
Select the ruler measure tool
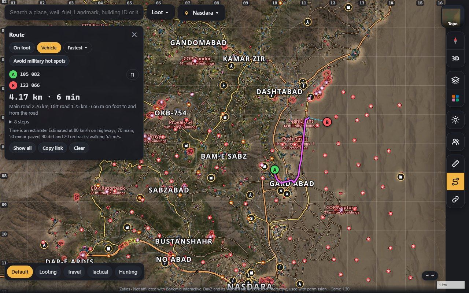coord(455,163)
